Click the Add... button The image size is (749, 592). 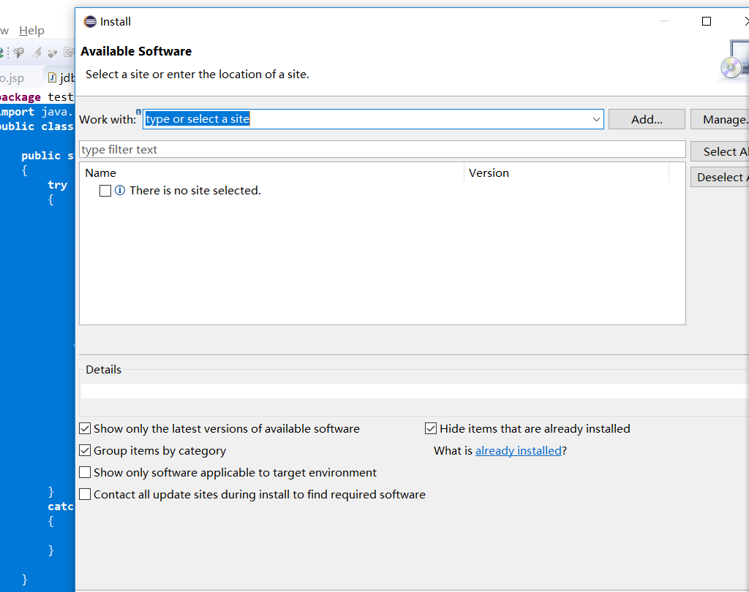point(647,119)
